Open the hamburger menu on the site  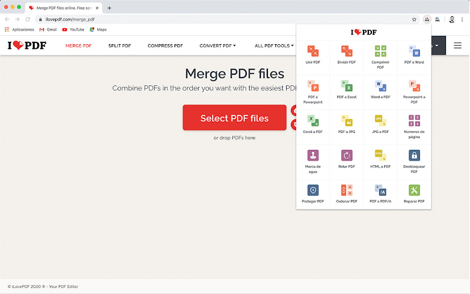458,46
